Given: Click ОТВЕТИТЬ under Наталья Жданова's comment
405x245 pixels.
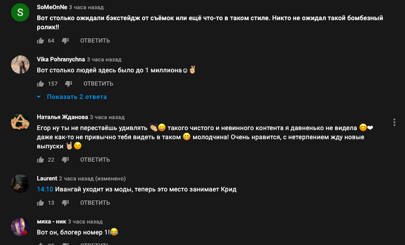Looking at the screenshot, I should [95, 160].
